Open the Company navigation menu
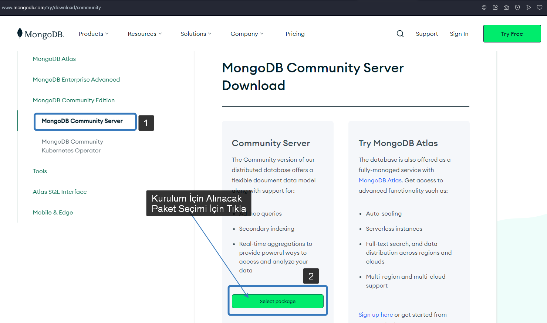 pos(247,34)
